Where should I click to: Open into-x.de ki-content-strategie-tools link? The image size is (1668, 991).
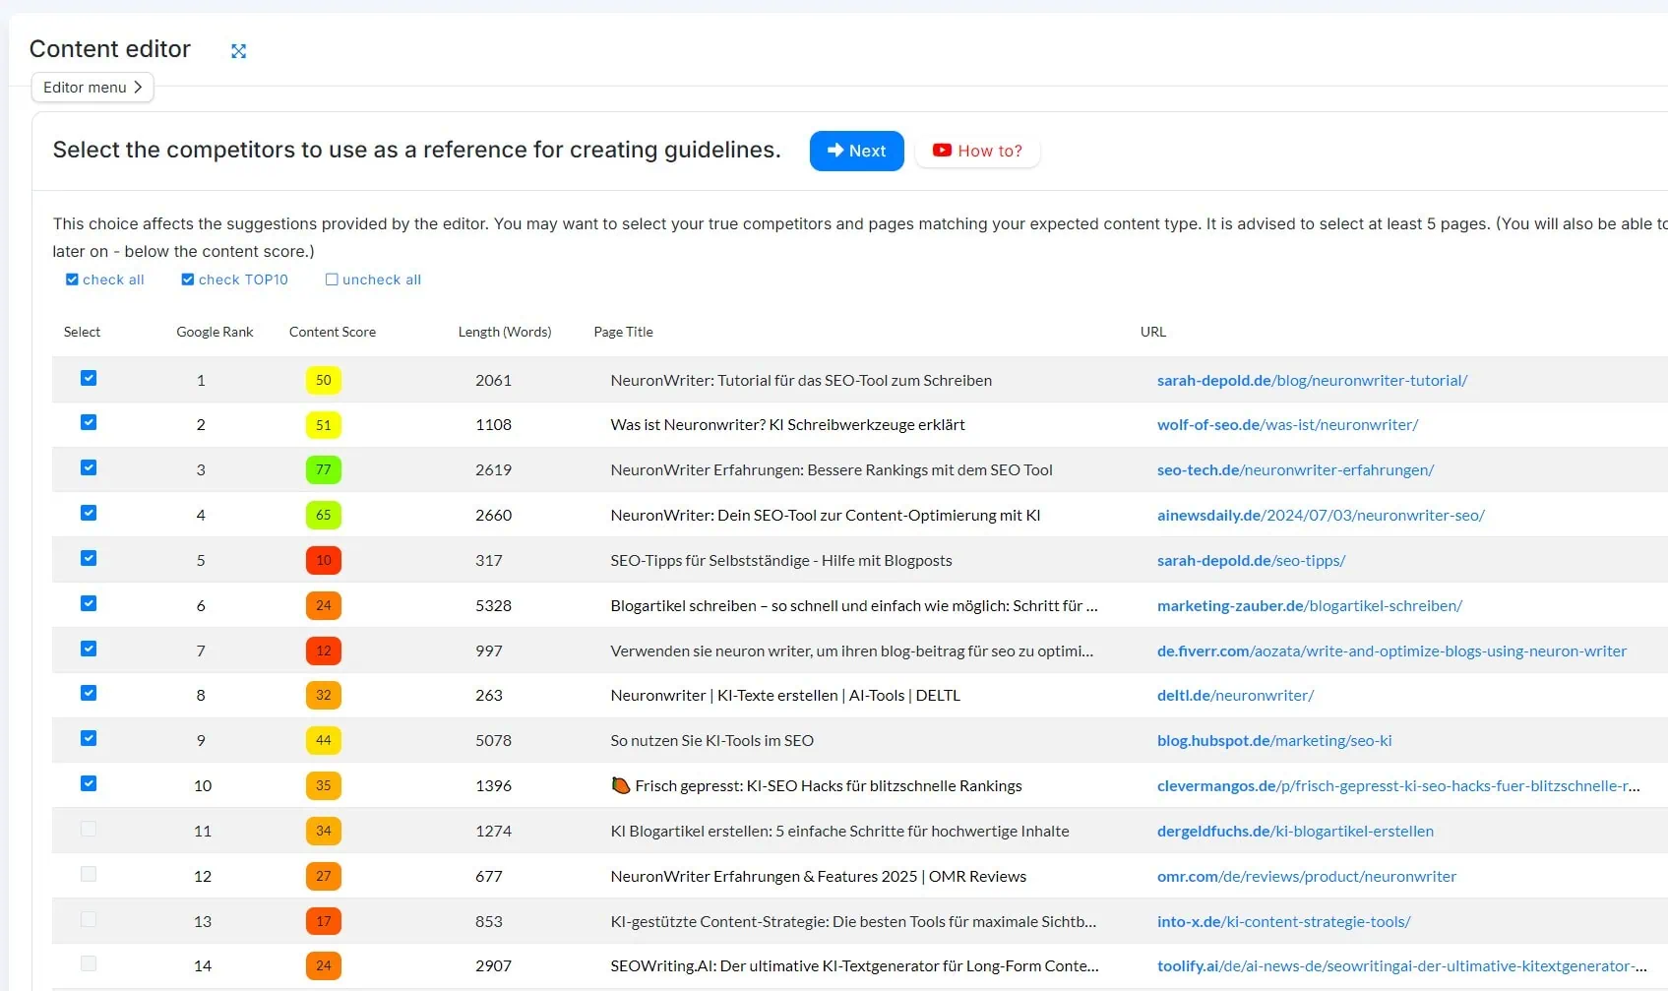tap(1283, 922)
